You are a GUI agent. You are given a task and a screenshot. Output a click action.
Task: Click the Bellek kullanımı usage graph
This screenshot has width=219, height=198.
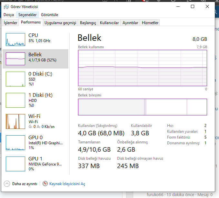143,68
